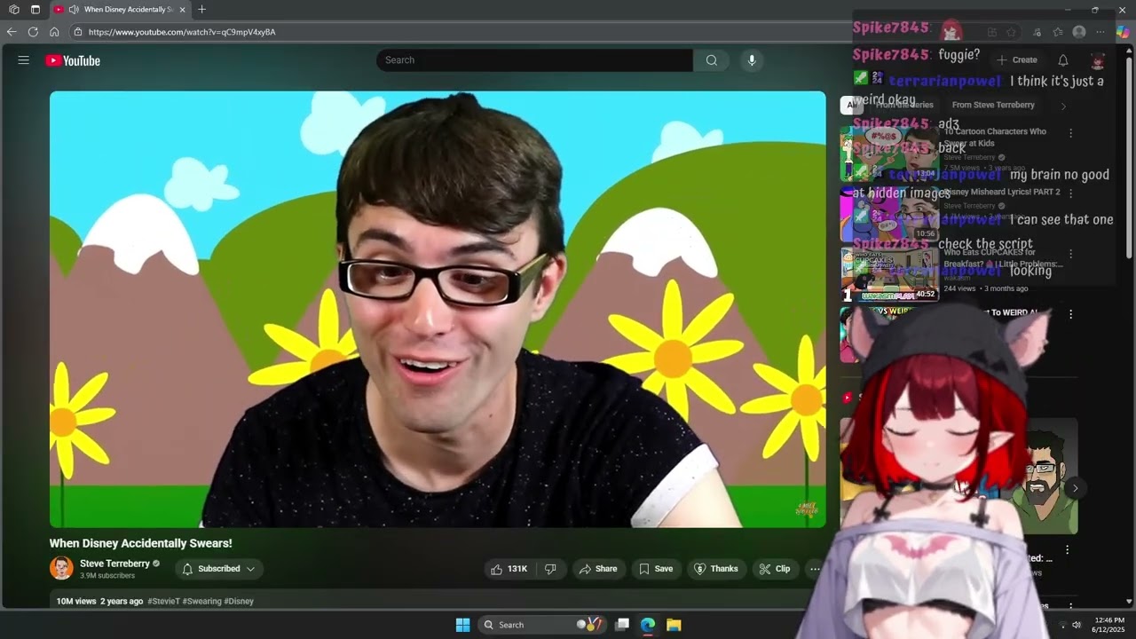
Task: Advance the shorts shelf with right arrow
Action: 1075,488
